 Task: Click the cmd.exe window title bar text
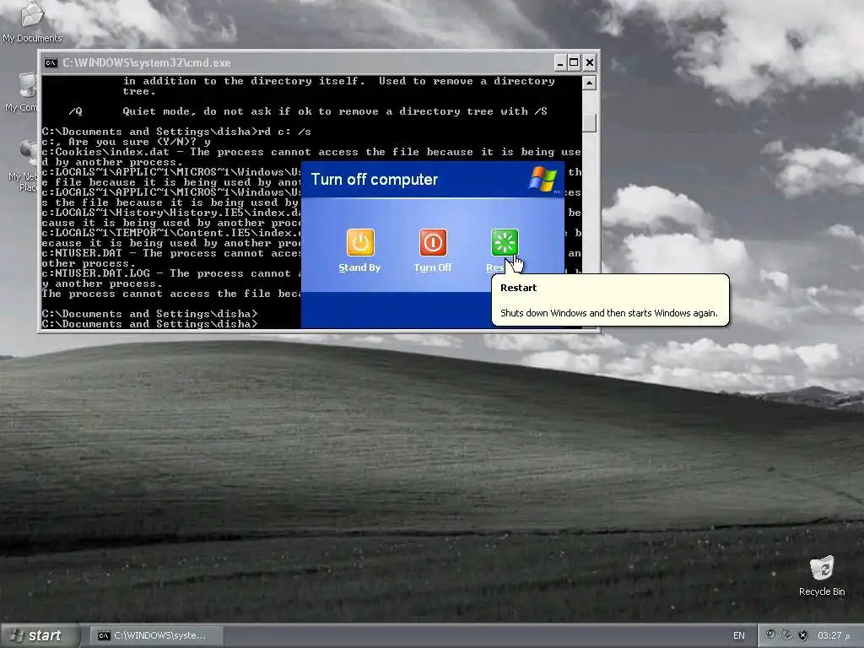click(147, 62)
